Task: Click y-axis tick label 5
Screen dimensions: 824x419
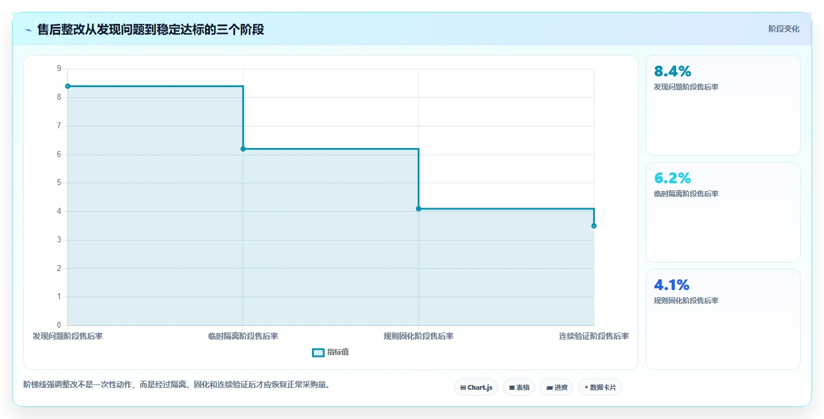Action: point(59,183)
